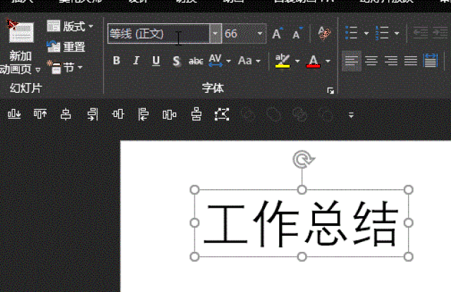The height and width of the screenshot is (292, 451).
Task: Open the 字体 font dialog launcher
Action: [x=330, y=91]
